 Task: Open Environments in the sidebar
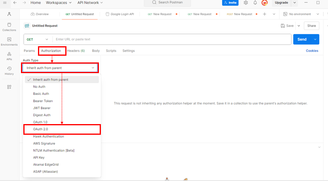click(9, 41)
